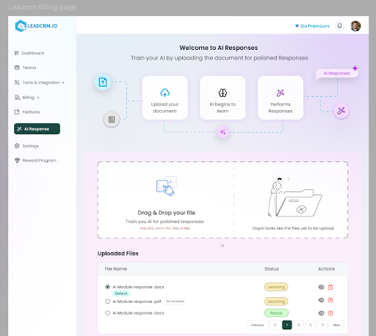The height and width of the screenshot is (336, 376).
Task: Click the Set as Default button
Action: 175,302
